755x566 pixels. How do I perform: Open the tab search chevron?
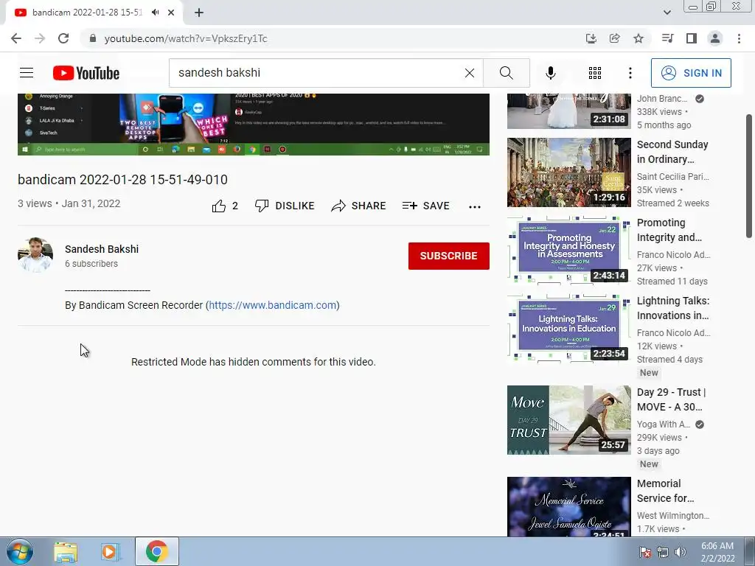point(667,13)
